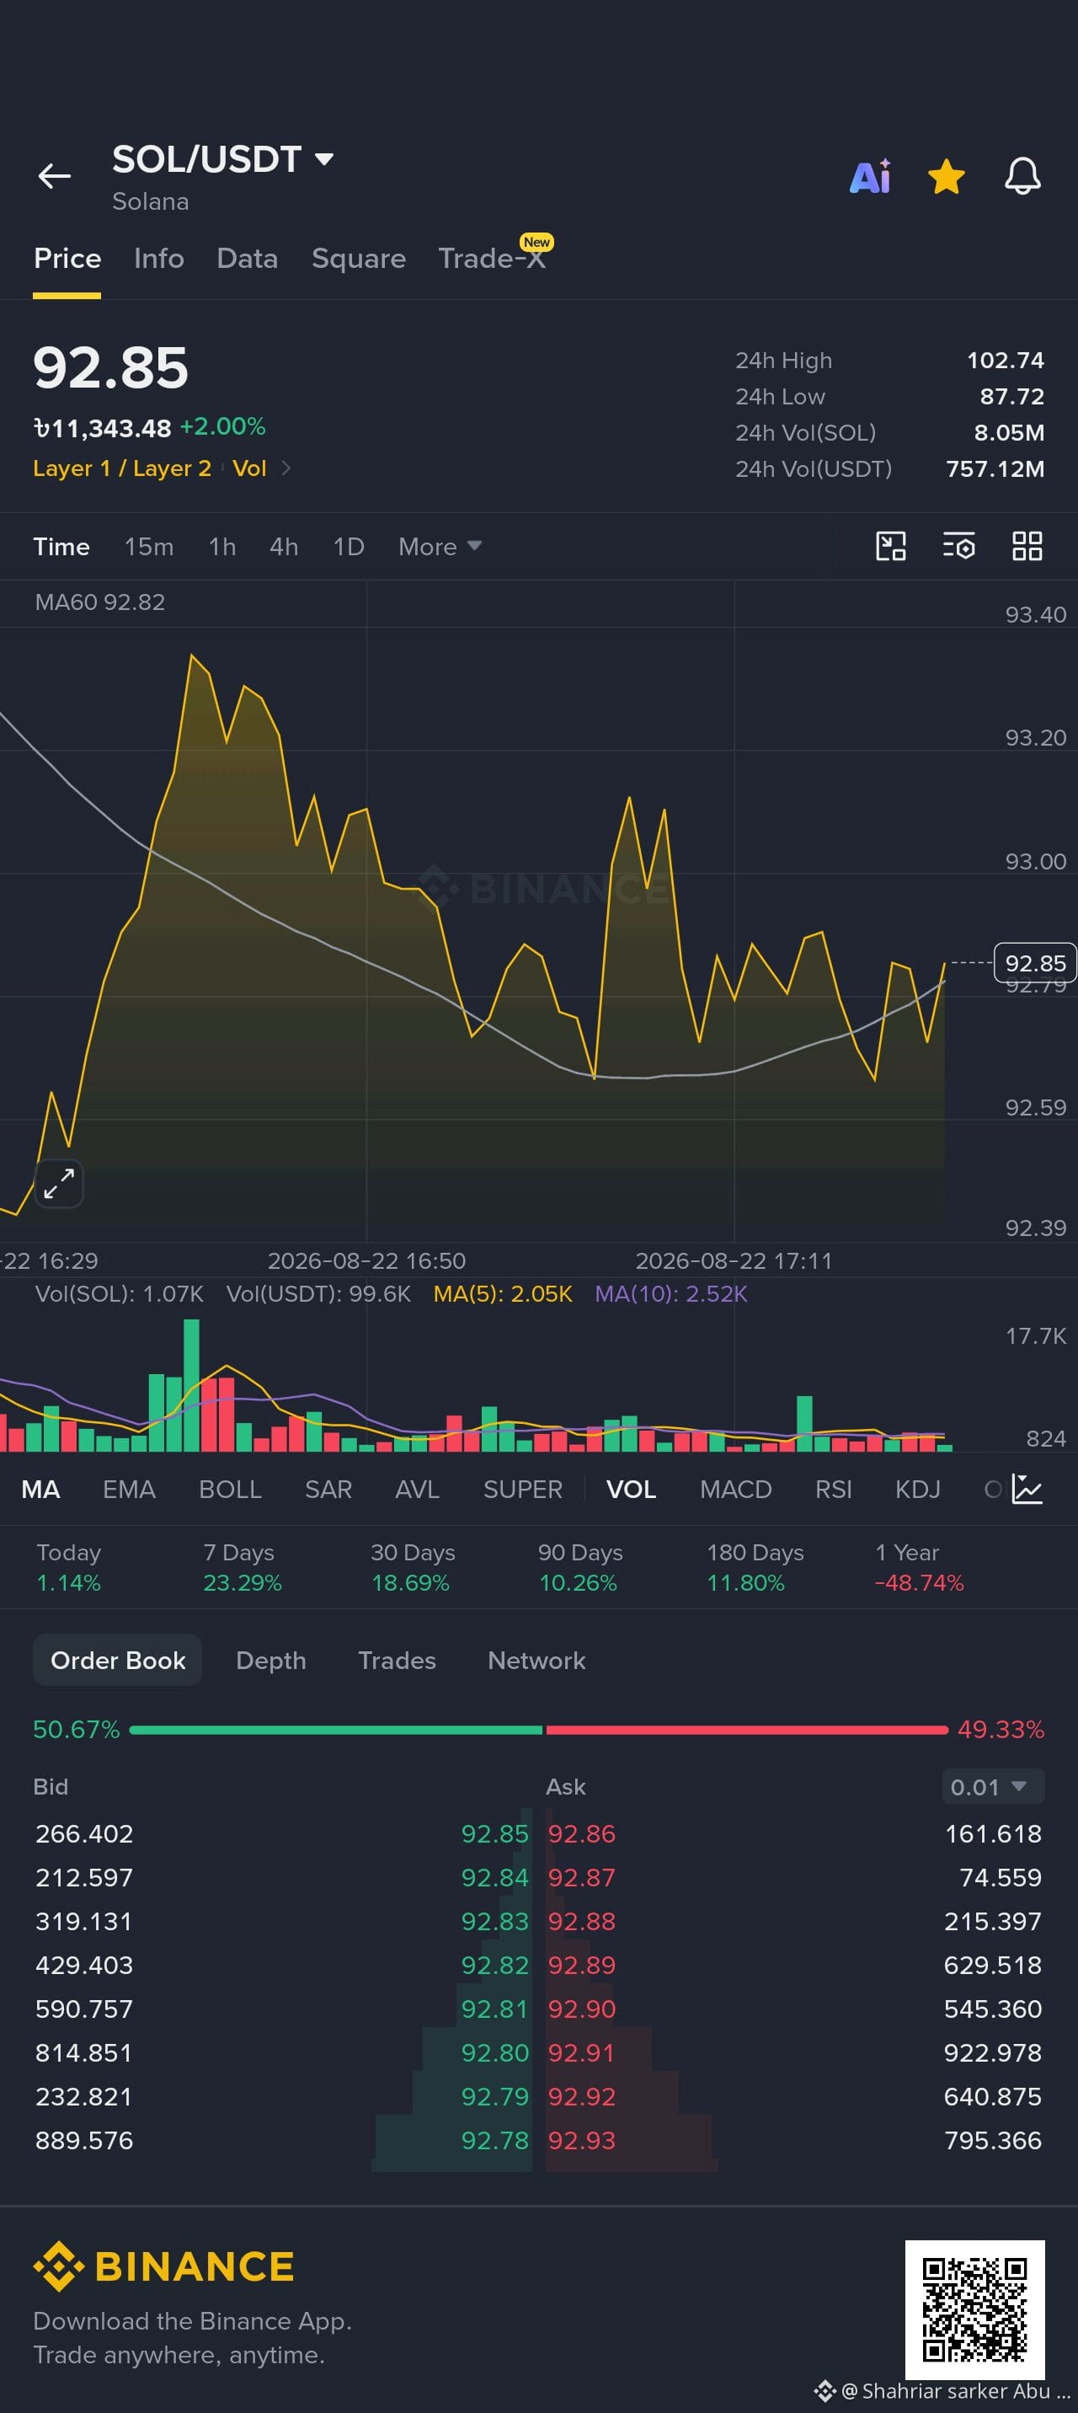This screenshot has width=1078, height=2413.
Task: Toggle the SUPER indicator
Action: coord(523,1490)
